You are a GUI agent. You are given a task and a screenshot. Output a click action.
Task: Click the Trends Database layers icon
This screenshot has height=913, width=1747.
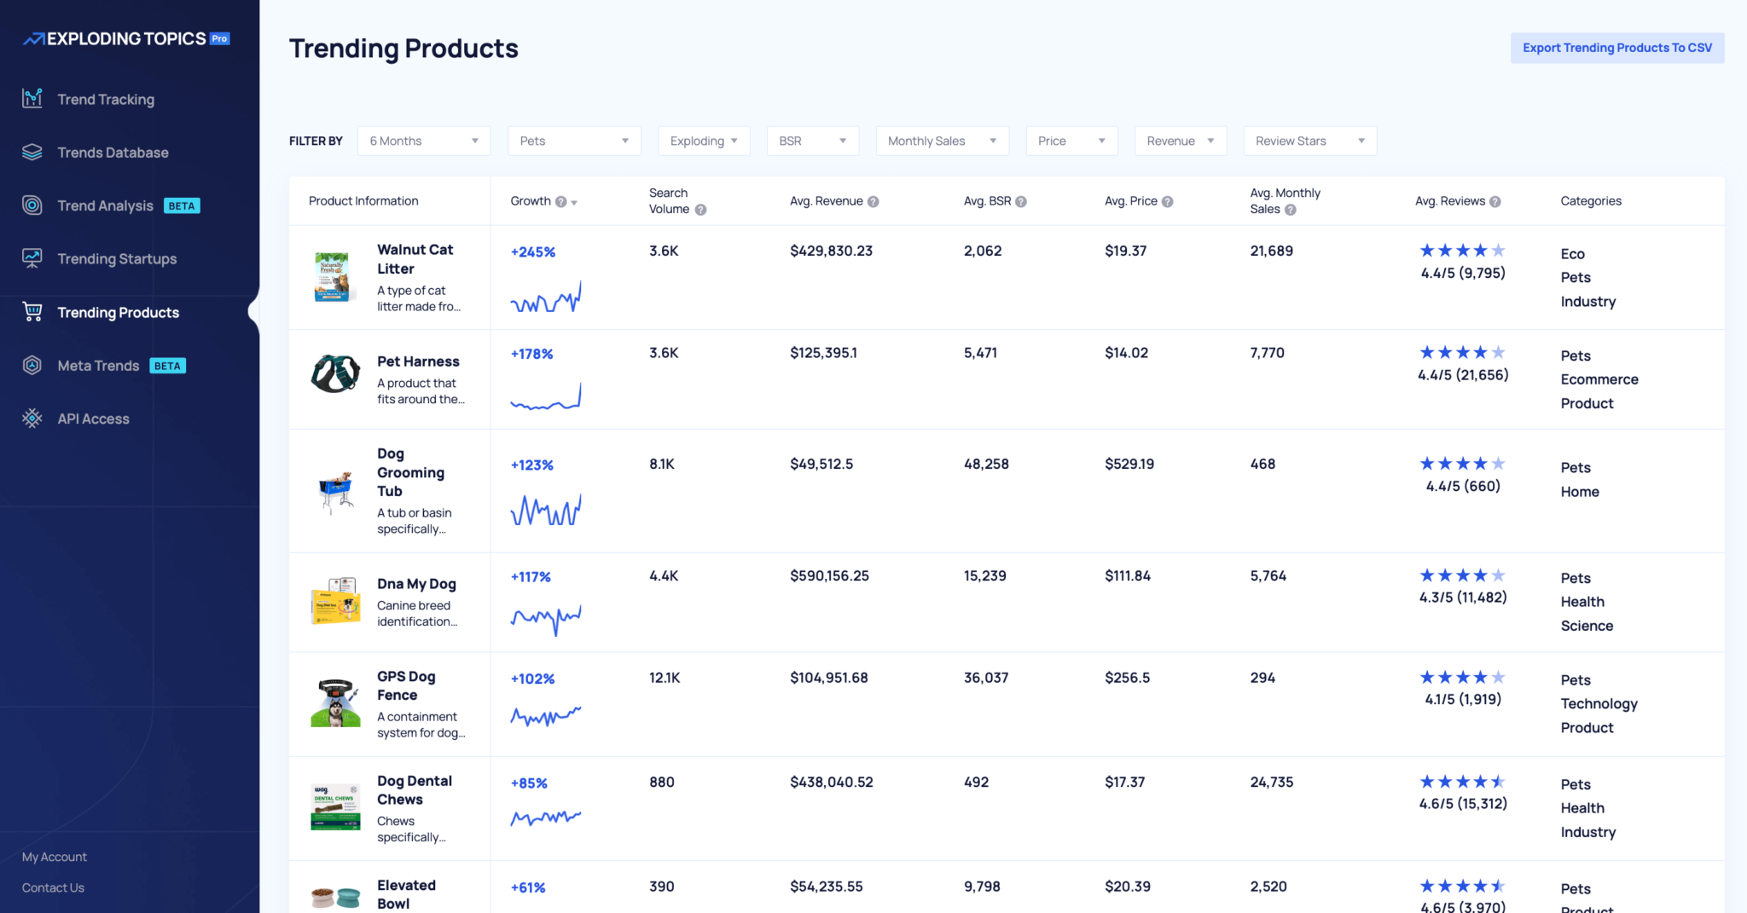[32, 153]
